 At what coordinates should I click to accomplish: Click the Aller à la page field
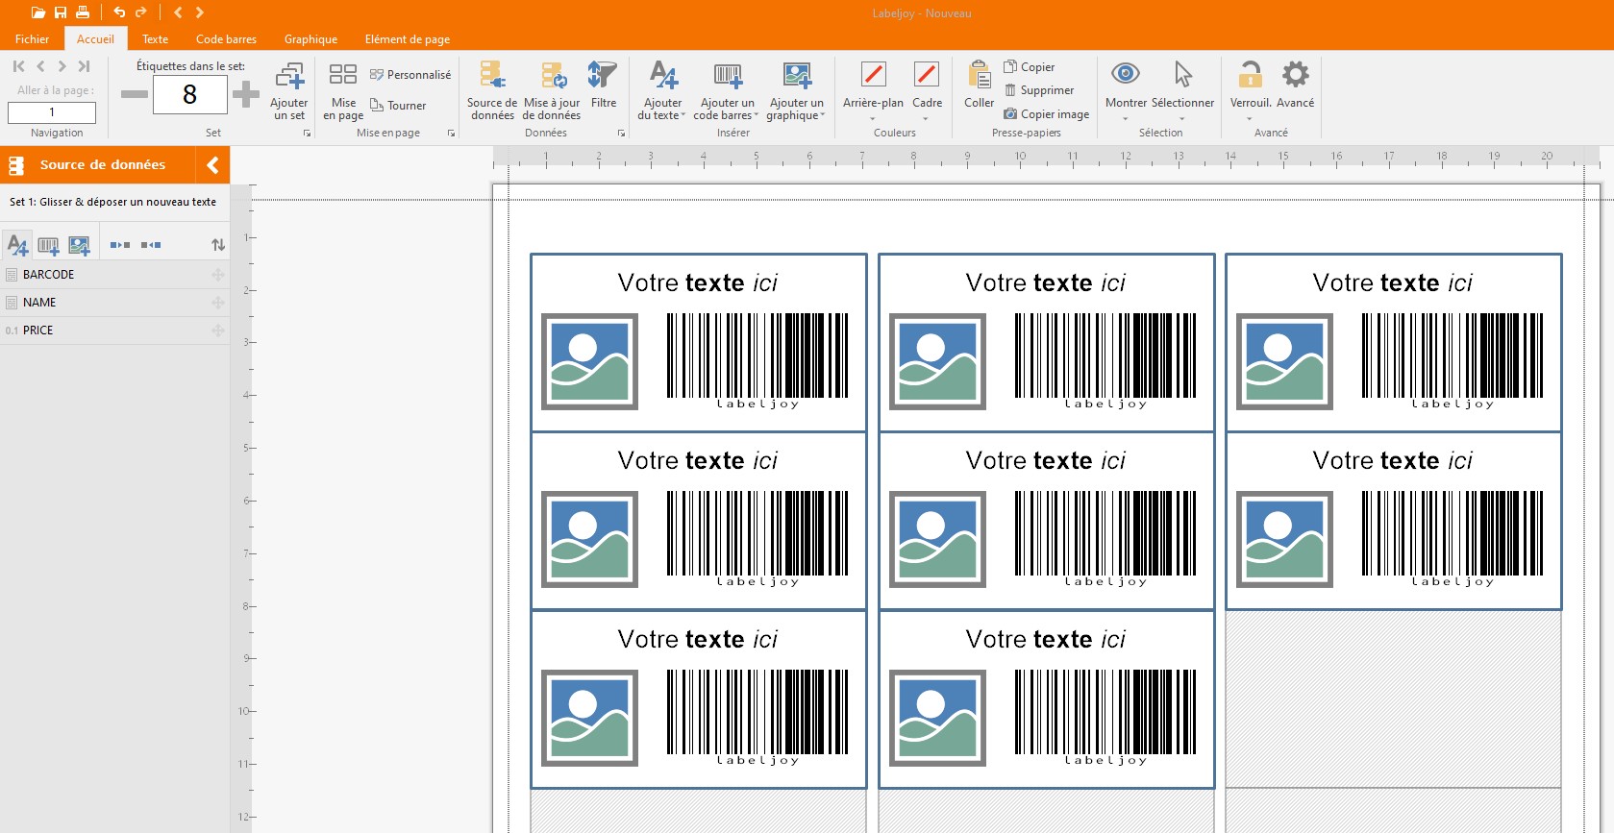click(52, 112)
